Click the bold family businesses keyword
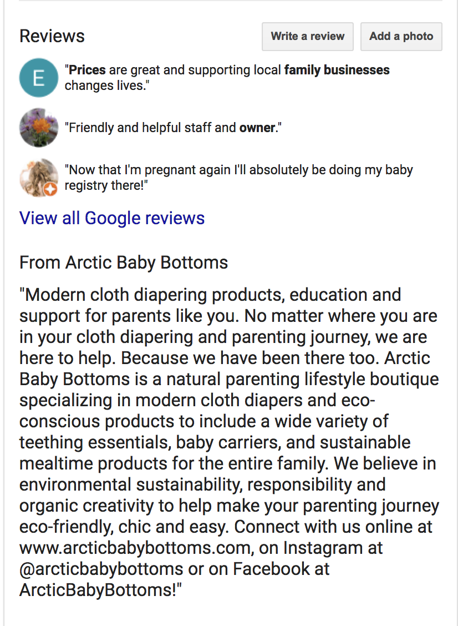Image resolution: width=458 pixels, height=626 pixels. coord(337,70)
